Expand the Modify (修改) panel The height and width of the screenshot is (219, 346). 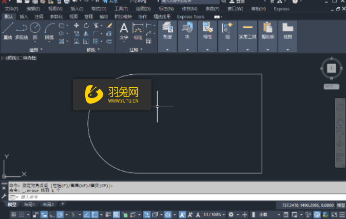tap(93, 50)
